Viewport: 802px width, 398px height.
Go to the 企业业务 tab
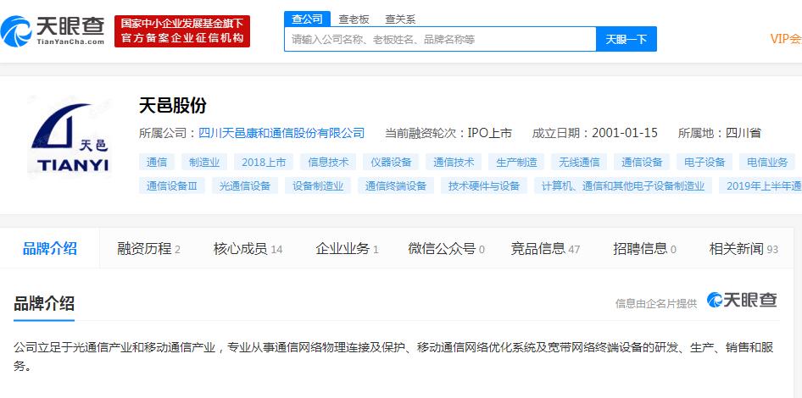[347, 249]
